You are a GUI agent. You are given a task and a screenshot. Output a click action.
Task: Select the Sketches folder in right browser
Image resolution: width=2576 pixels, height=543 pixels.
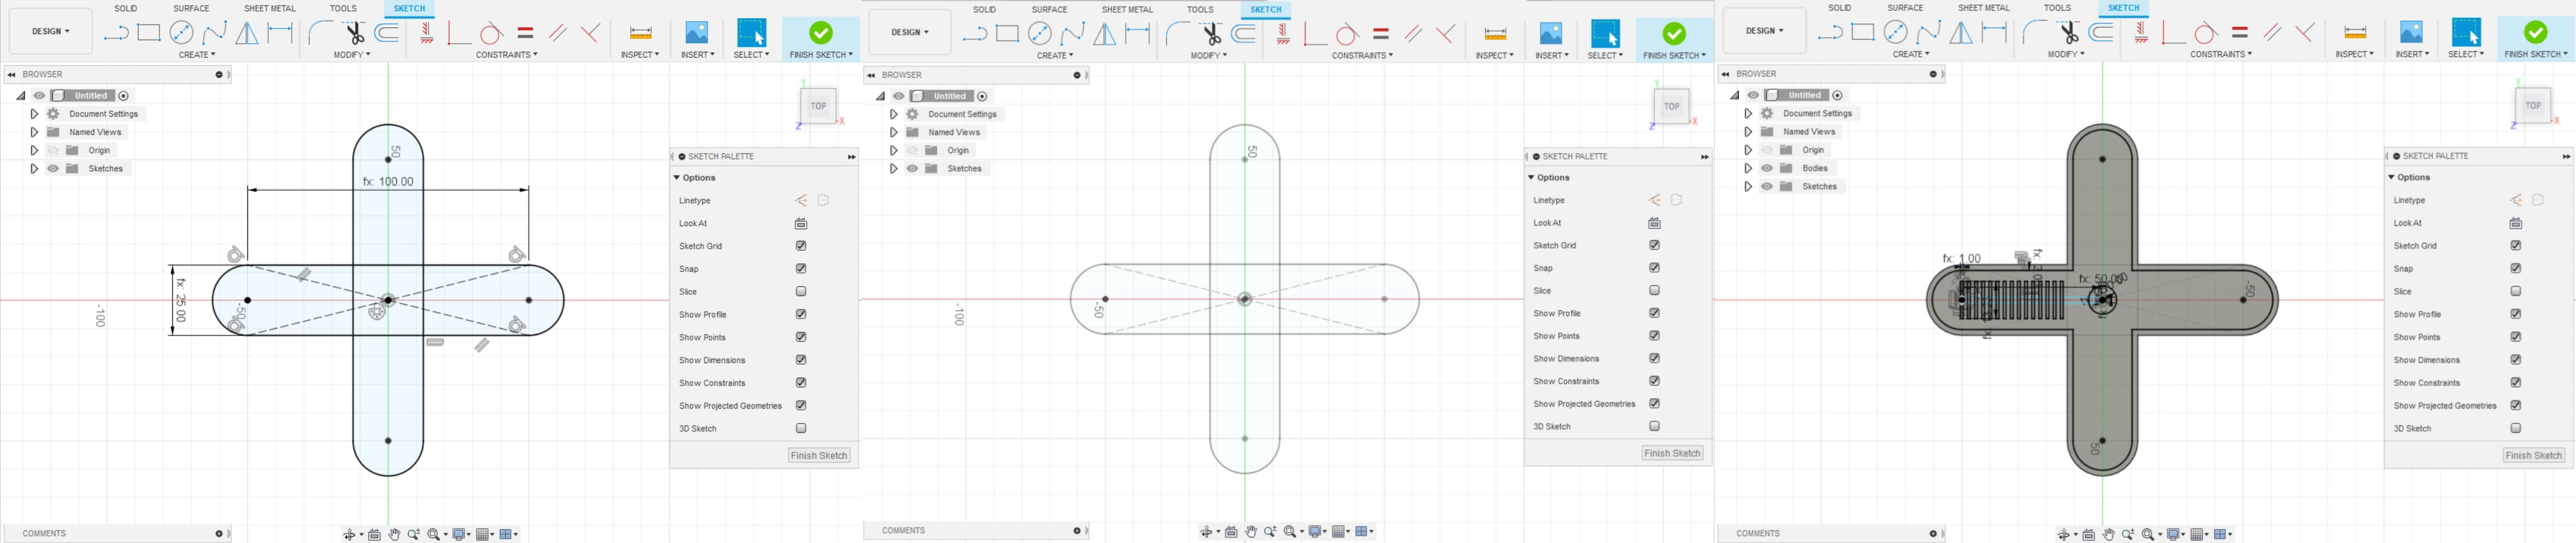coord(1819,187)
